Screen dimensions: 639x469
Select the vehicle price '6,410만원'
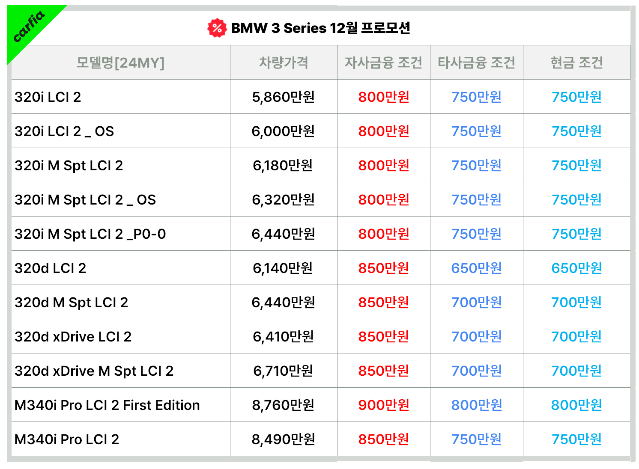[284, 337]
